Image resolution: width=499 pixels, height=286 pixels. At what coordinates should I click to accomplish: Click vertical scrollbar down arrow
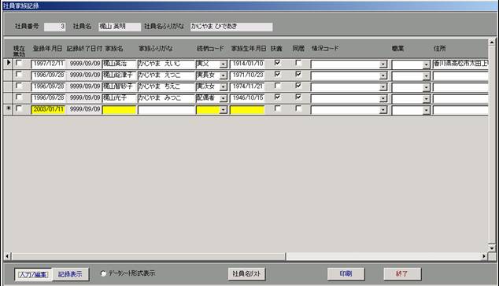tap(492, 248)
